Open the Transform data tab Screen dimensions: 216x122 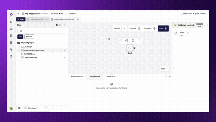point(37,19)
